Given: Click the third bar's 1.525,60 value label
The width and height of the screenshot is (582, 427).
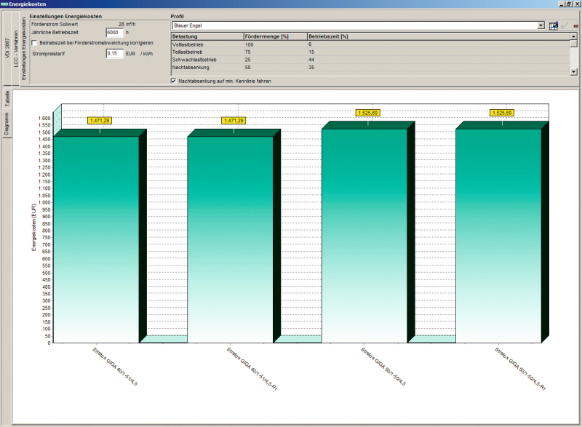Looking at the screenshot, I should tap(368, 113).
